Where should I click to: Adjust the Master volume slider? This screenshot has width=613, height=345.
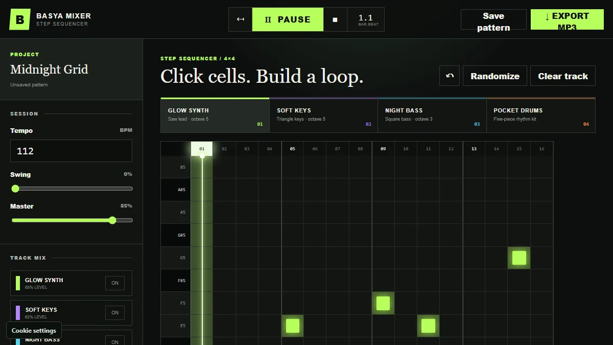(x=72, y=220)
